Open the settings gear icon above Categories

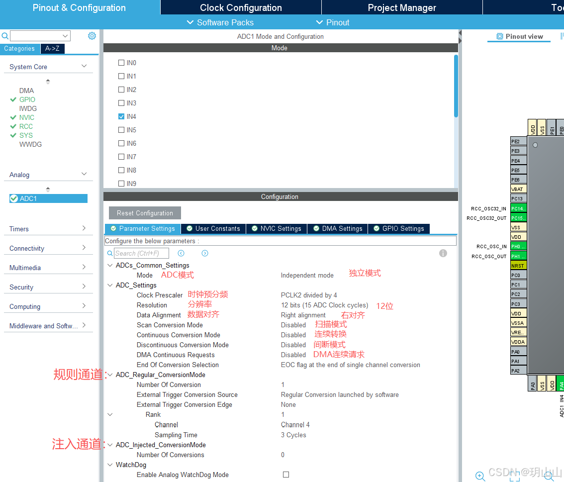(x=92, y=36)
